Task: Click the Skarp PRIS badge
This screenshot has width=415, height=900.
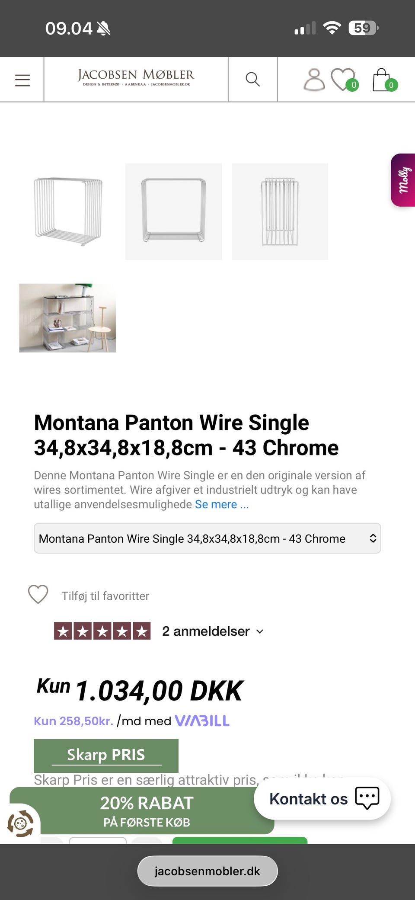Action: tap(106, 755)
